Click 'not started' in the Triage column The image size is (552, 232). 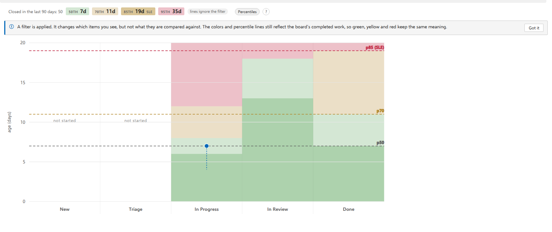coord(136,121)
